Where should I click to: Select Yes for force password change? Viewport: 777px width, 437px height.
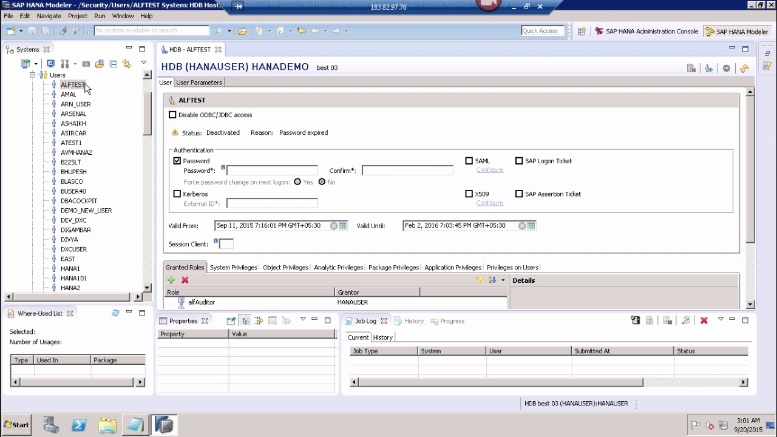(297, 182)
